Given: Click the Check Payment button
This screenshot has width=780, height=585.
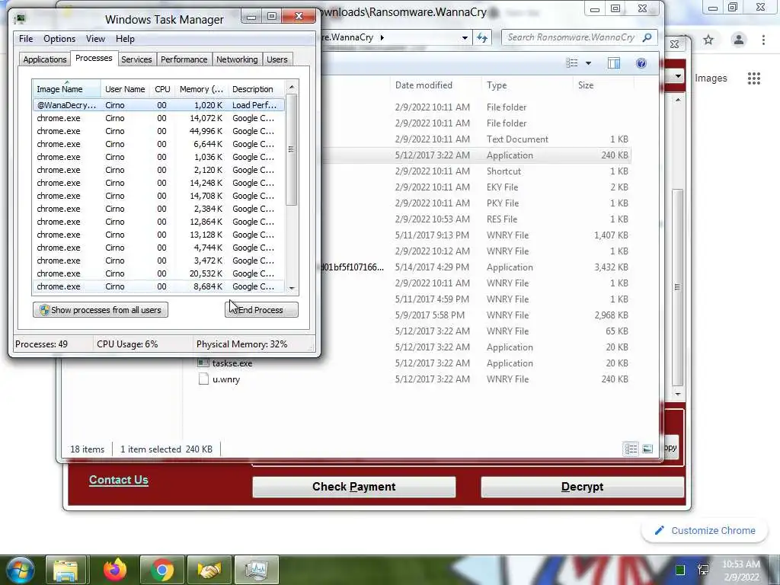Looking at the screenshot, I should pyautogui.click(x=353, y=487).
